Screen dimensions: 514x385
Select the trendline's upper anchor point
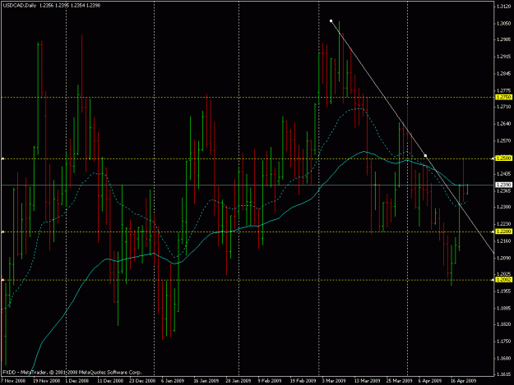click(331, 21)
